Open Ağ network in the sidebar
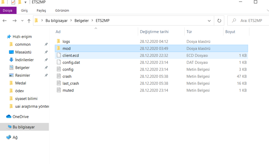The width and height of the screenshot is (269, 164). point(15,137)
